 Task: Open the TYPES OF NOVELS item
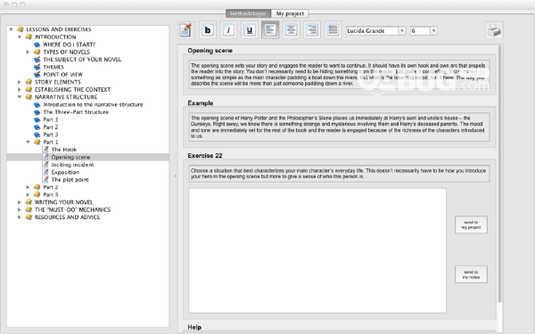(66, 53)
